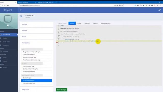This screenshot has width=163, height=92.
Task: Collapse code fold arrow at line 10
Action: (60, 38)
